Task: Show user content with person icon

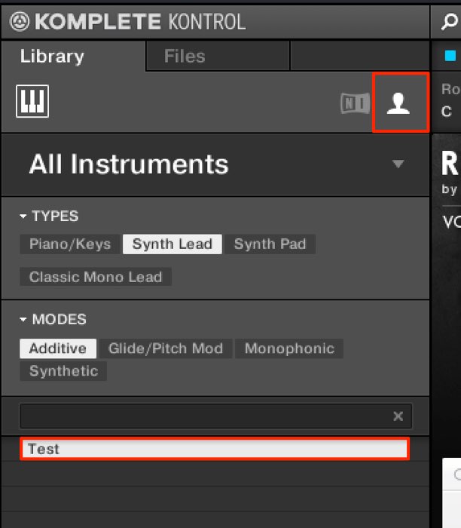Action: click(398, 103)
